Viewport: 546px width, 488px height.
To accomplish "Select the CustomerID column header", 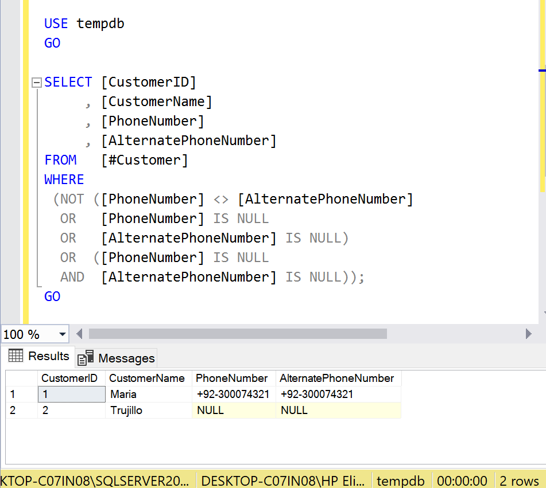I will 72,378.
